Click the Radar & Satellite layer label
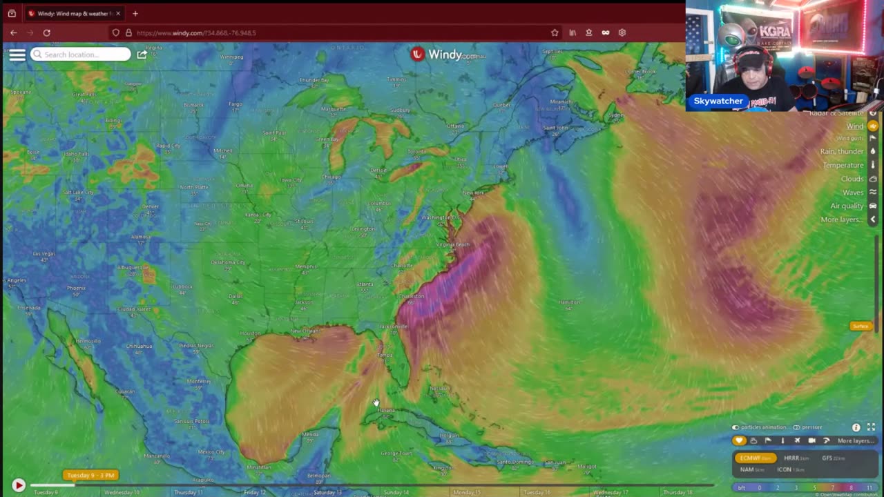The width and height of the screenshot is (884, 497). [837, 113]
